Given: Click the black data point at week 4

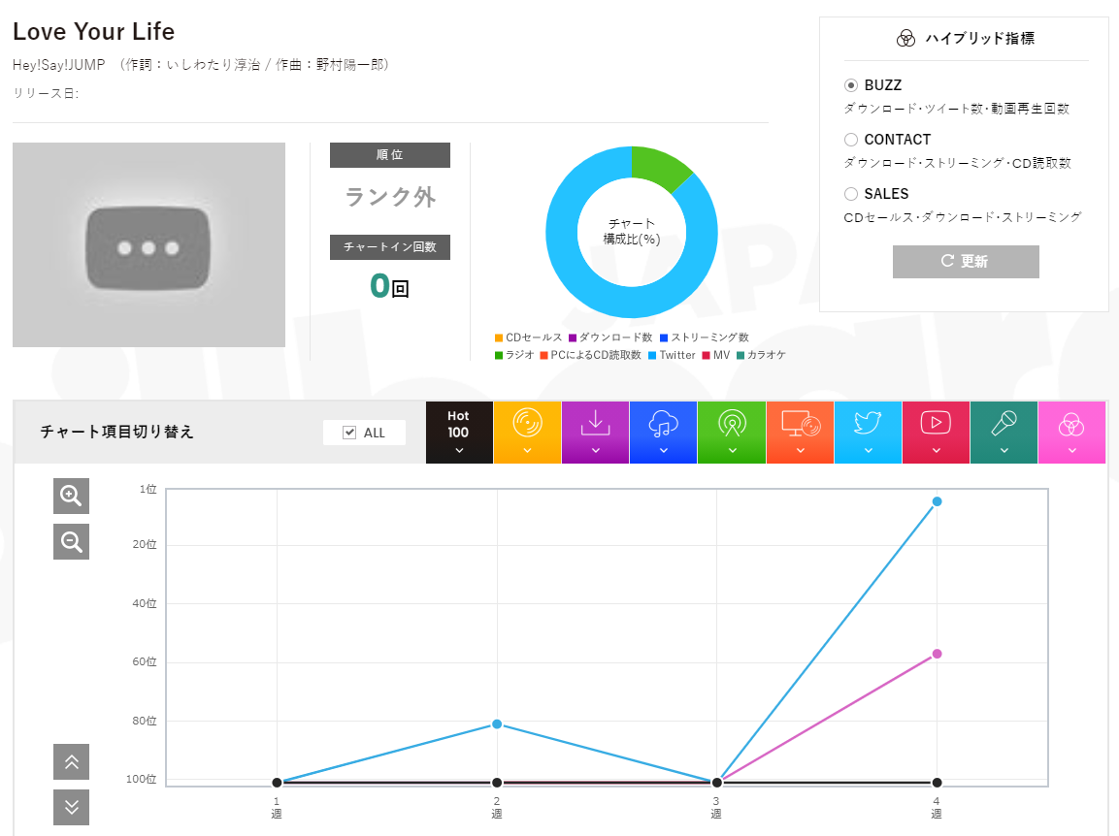Looking at the screenshot, I should pyautogui.click(x=937, y=783).
